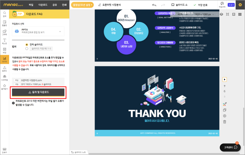
Task: Open the 나의작업 my work panel
Action: pos(5,78)
